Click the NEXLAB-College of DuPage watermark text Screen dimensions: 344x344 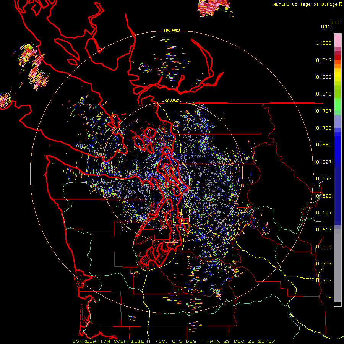coord(308,4)
